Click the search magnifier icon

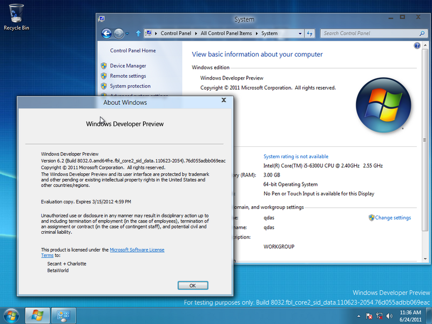point(422,33)
